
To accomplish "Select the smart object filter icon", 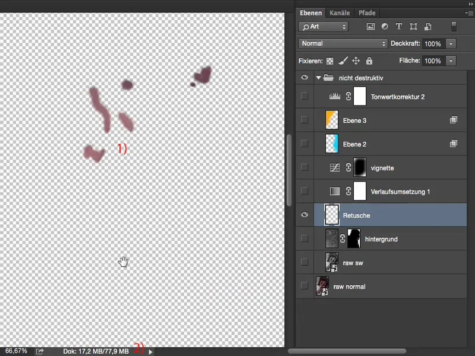I will click(429, 26).
